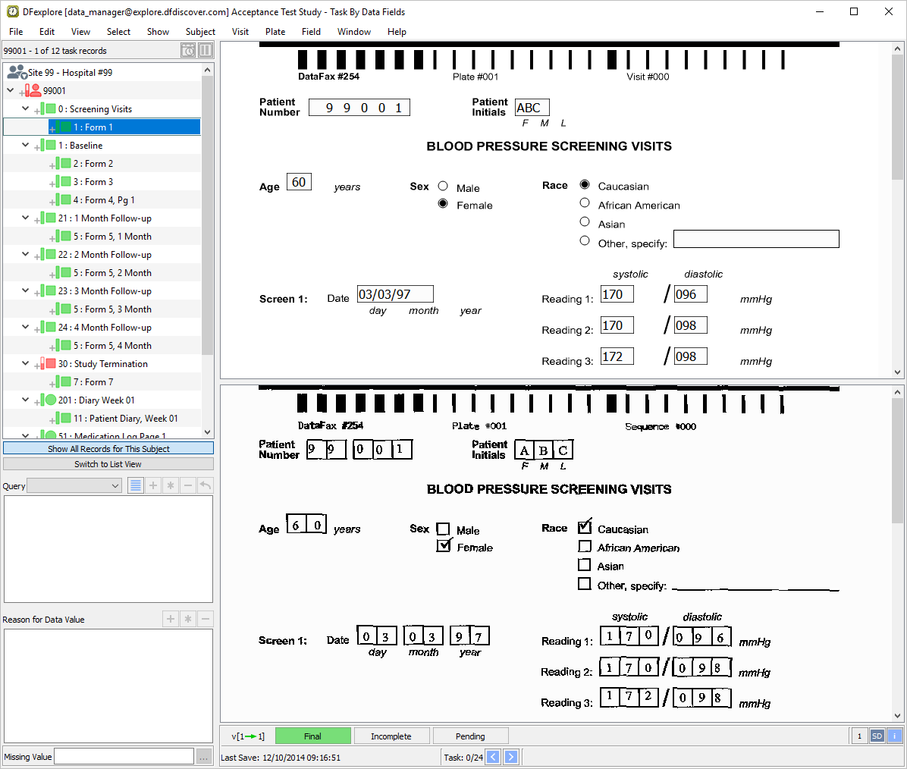Click the query list view icon
907x769 pixels.
pyautogui.click(x=136, y=485)
